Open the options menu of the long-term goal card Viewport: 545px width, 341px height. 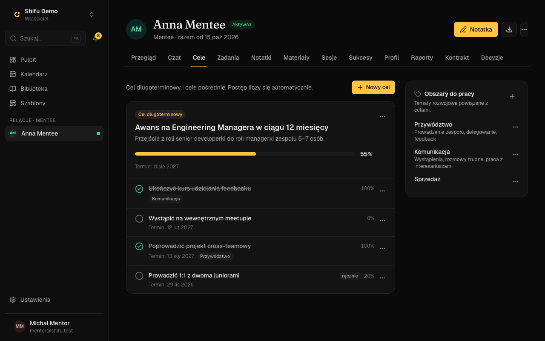pyautogui.click(x=383, y=117)
